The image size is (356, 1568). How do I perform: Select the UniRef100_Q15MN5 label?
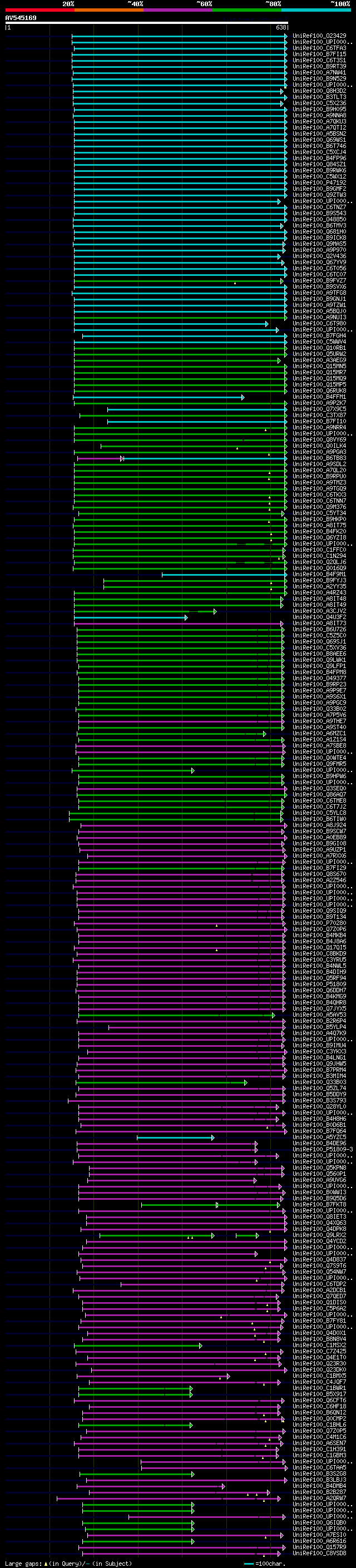click(319, 367)
